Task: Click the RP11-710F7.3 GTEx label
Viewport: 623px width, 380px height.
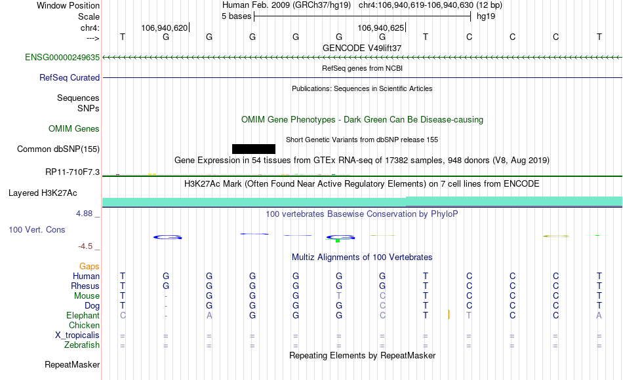Action: pos(72,172)
